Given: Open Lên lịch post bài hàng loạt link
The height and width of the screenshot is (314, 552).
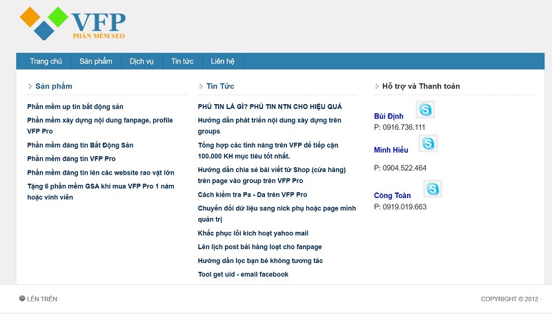Looking at the screenshot, I should click(x=259, y=246).
